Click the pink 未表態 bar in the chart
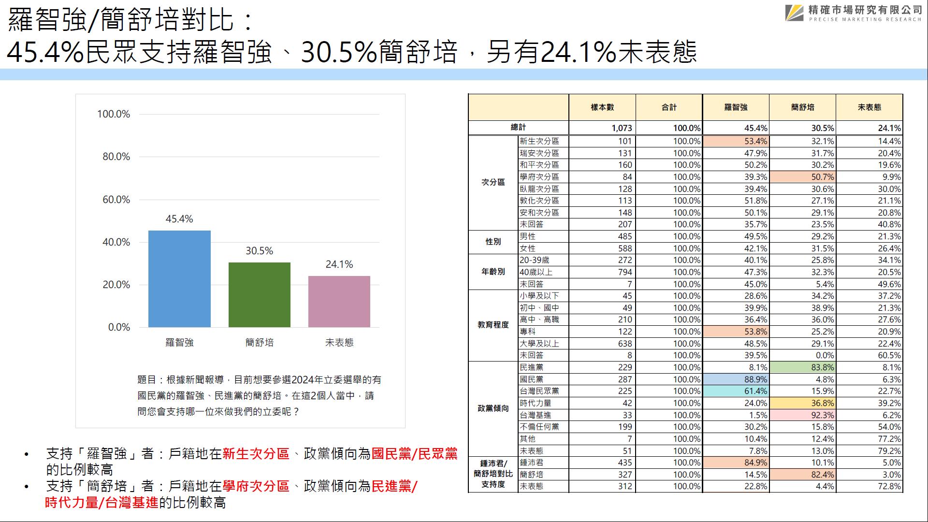928x522 pixels. pos(339,302)
